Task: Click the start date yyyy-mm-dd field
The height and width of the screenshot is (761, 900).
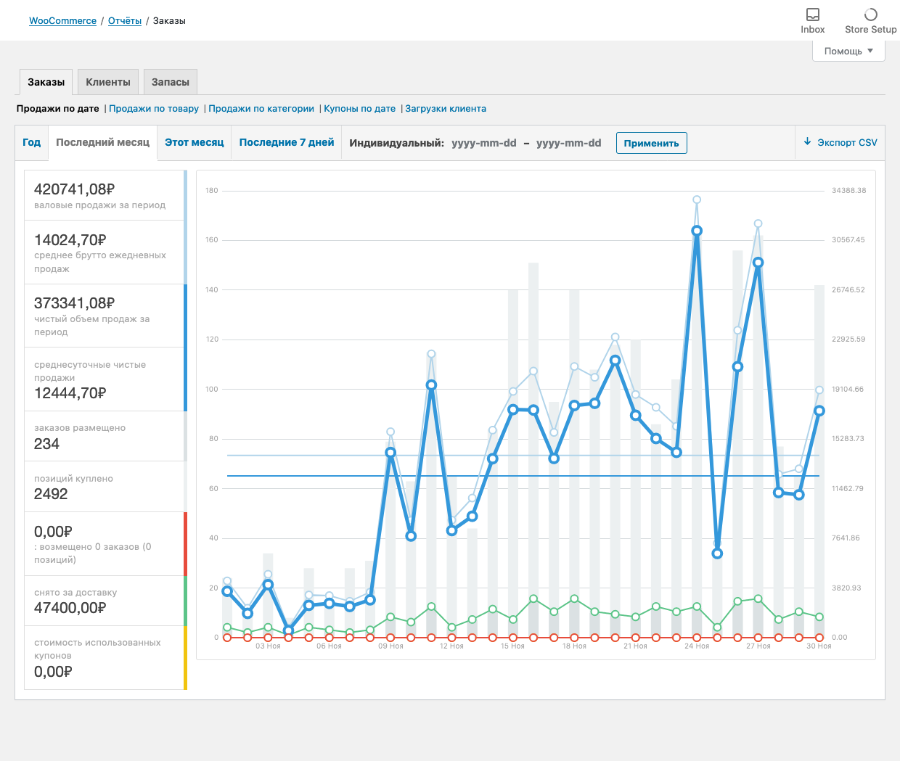Action: click(x=484, y=143)
